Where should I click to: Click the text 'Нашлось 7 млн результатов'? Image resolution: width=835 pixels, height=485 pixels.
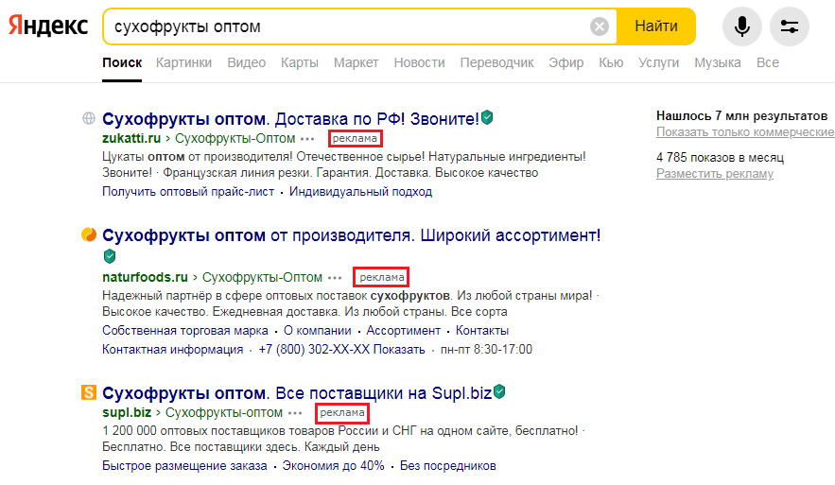click(x=741, y=116)
